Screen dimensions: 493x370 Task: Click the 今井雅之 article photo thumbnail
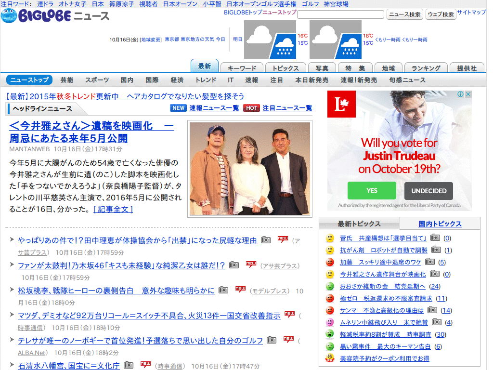(x=250, y=169)
